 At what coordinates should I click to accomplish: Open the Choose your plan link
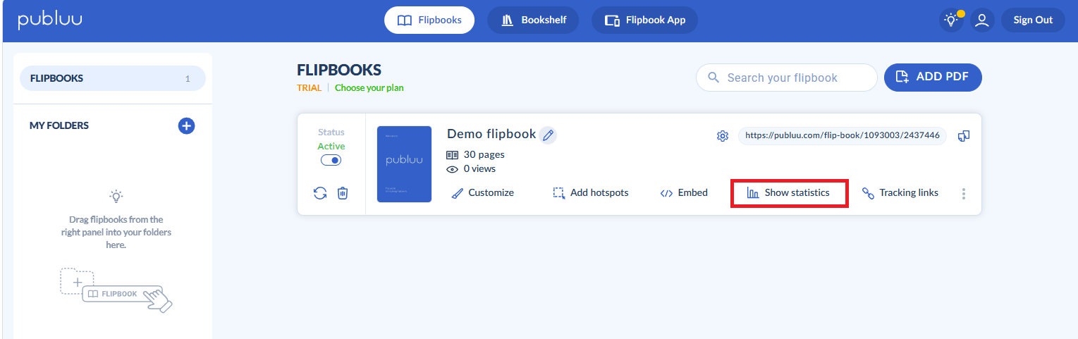pyautogui.click(x=369, y=88)
